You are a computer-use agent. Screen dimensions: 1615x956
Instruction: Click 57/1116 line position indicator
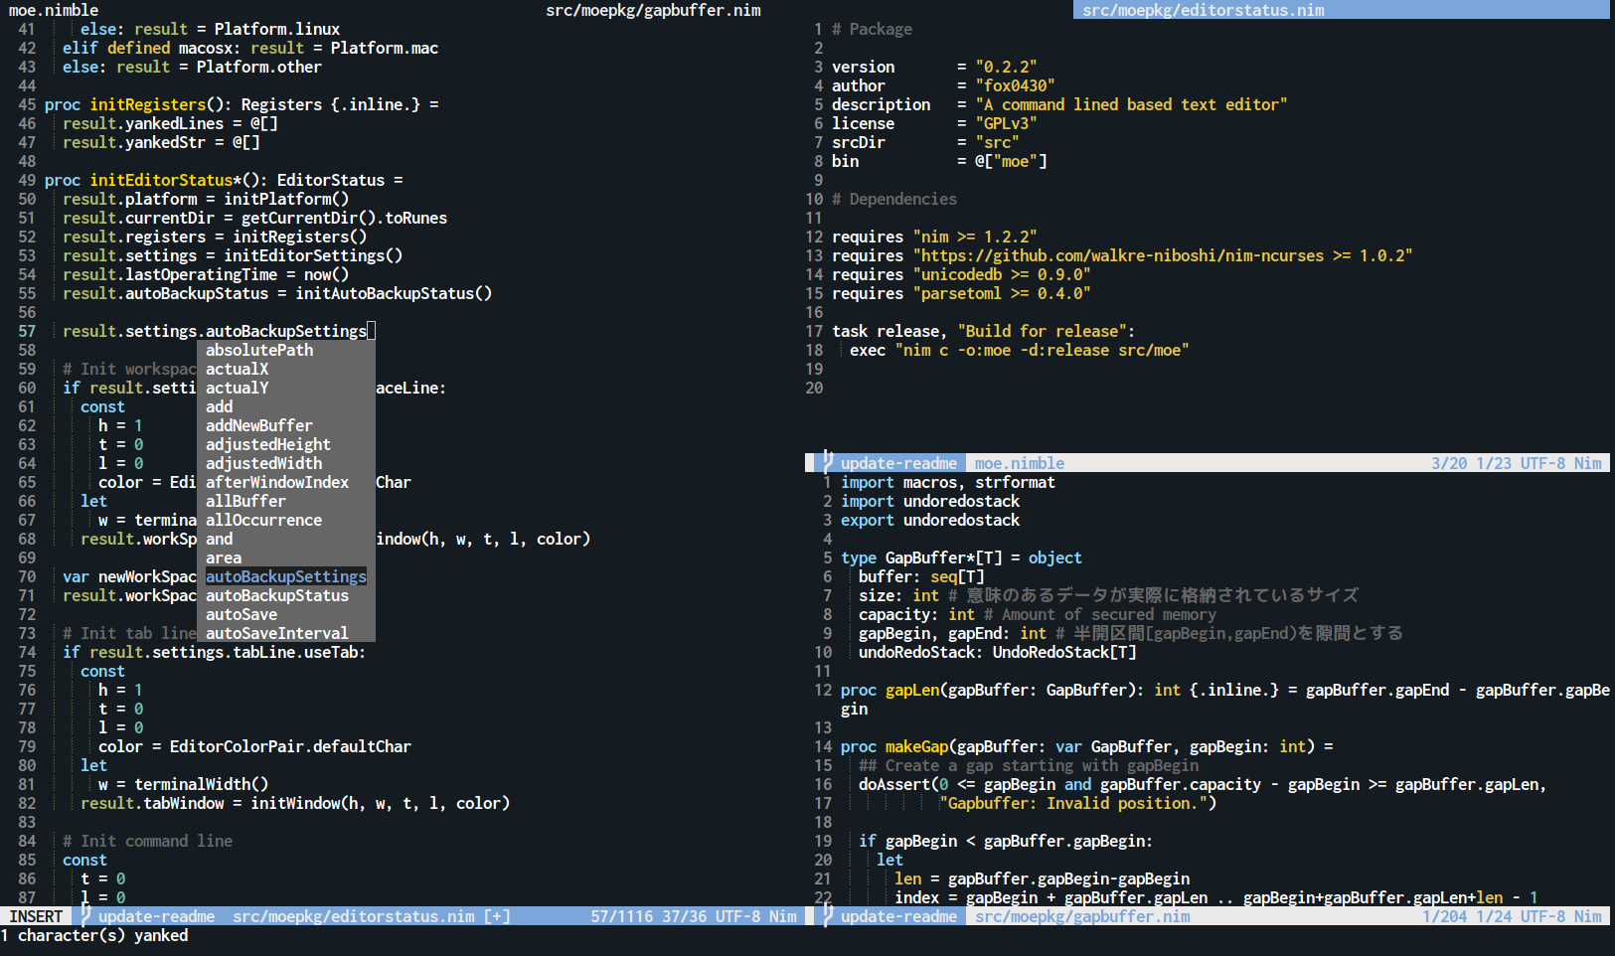click(x=622, y=916)
